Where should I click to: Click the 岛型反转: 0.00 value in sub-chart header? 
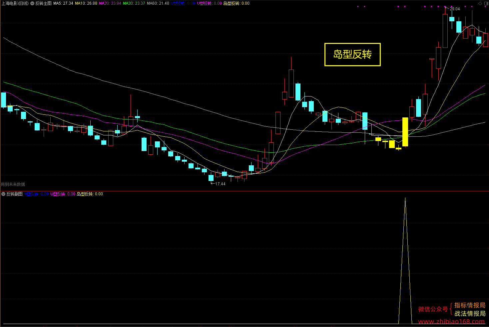click(90, 194)
